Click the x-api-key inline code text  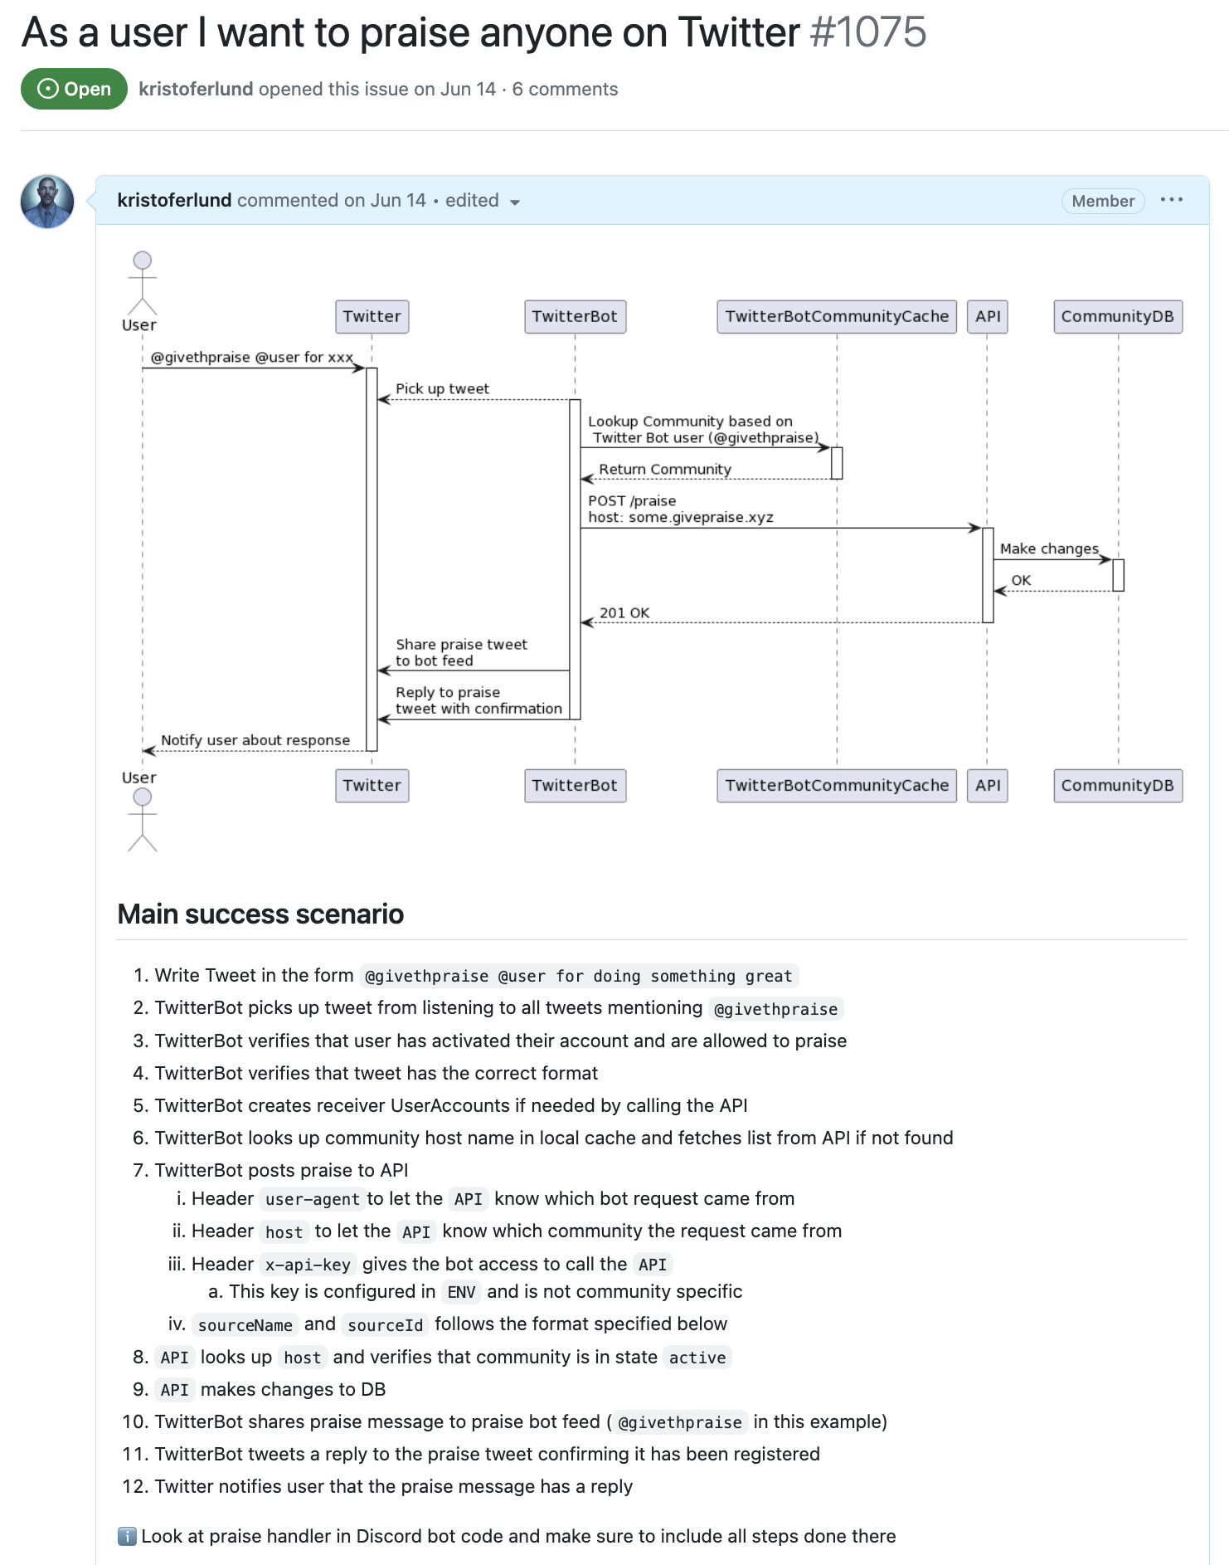point(308,1265)
